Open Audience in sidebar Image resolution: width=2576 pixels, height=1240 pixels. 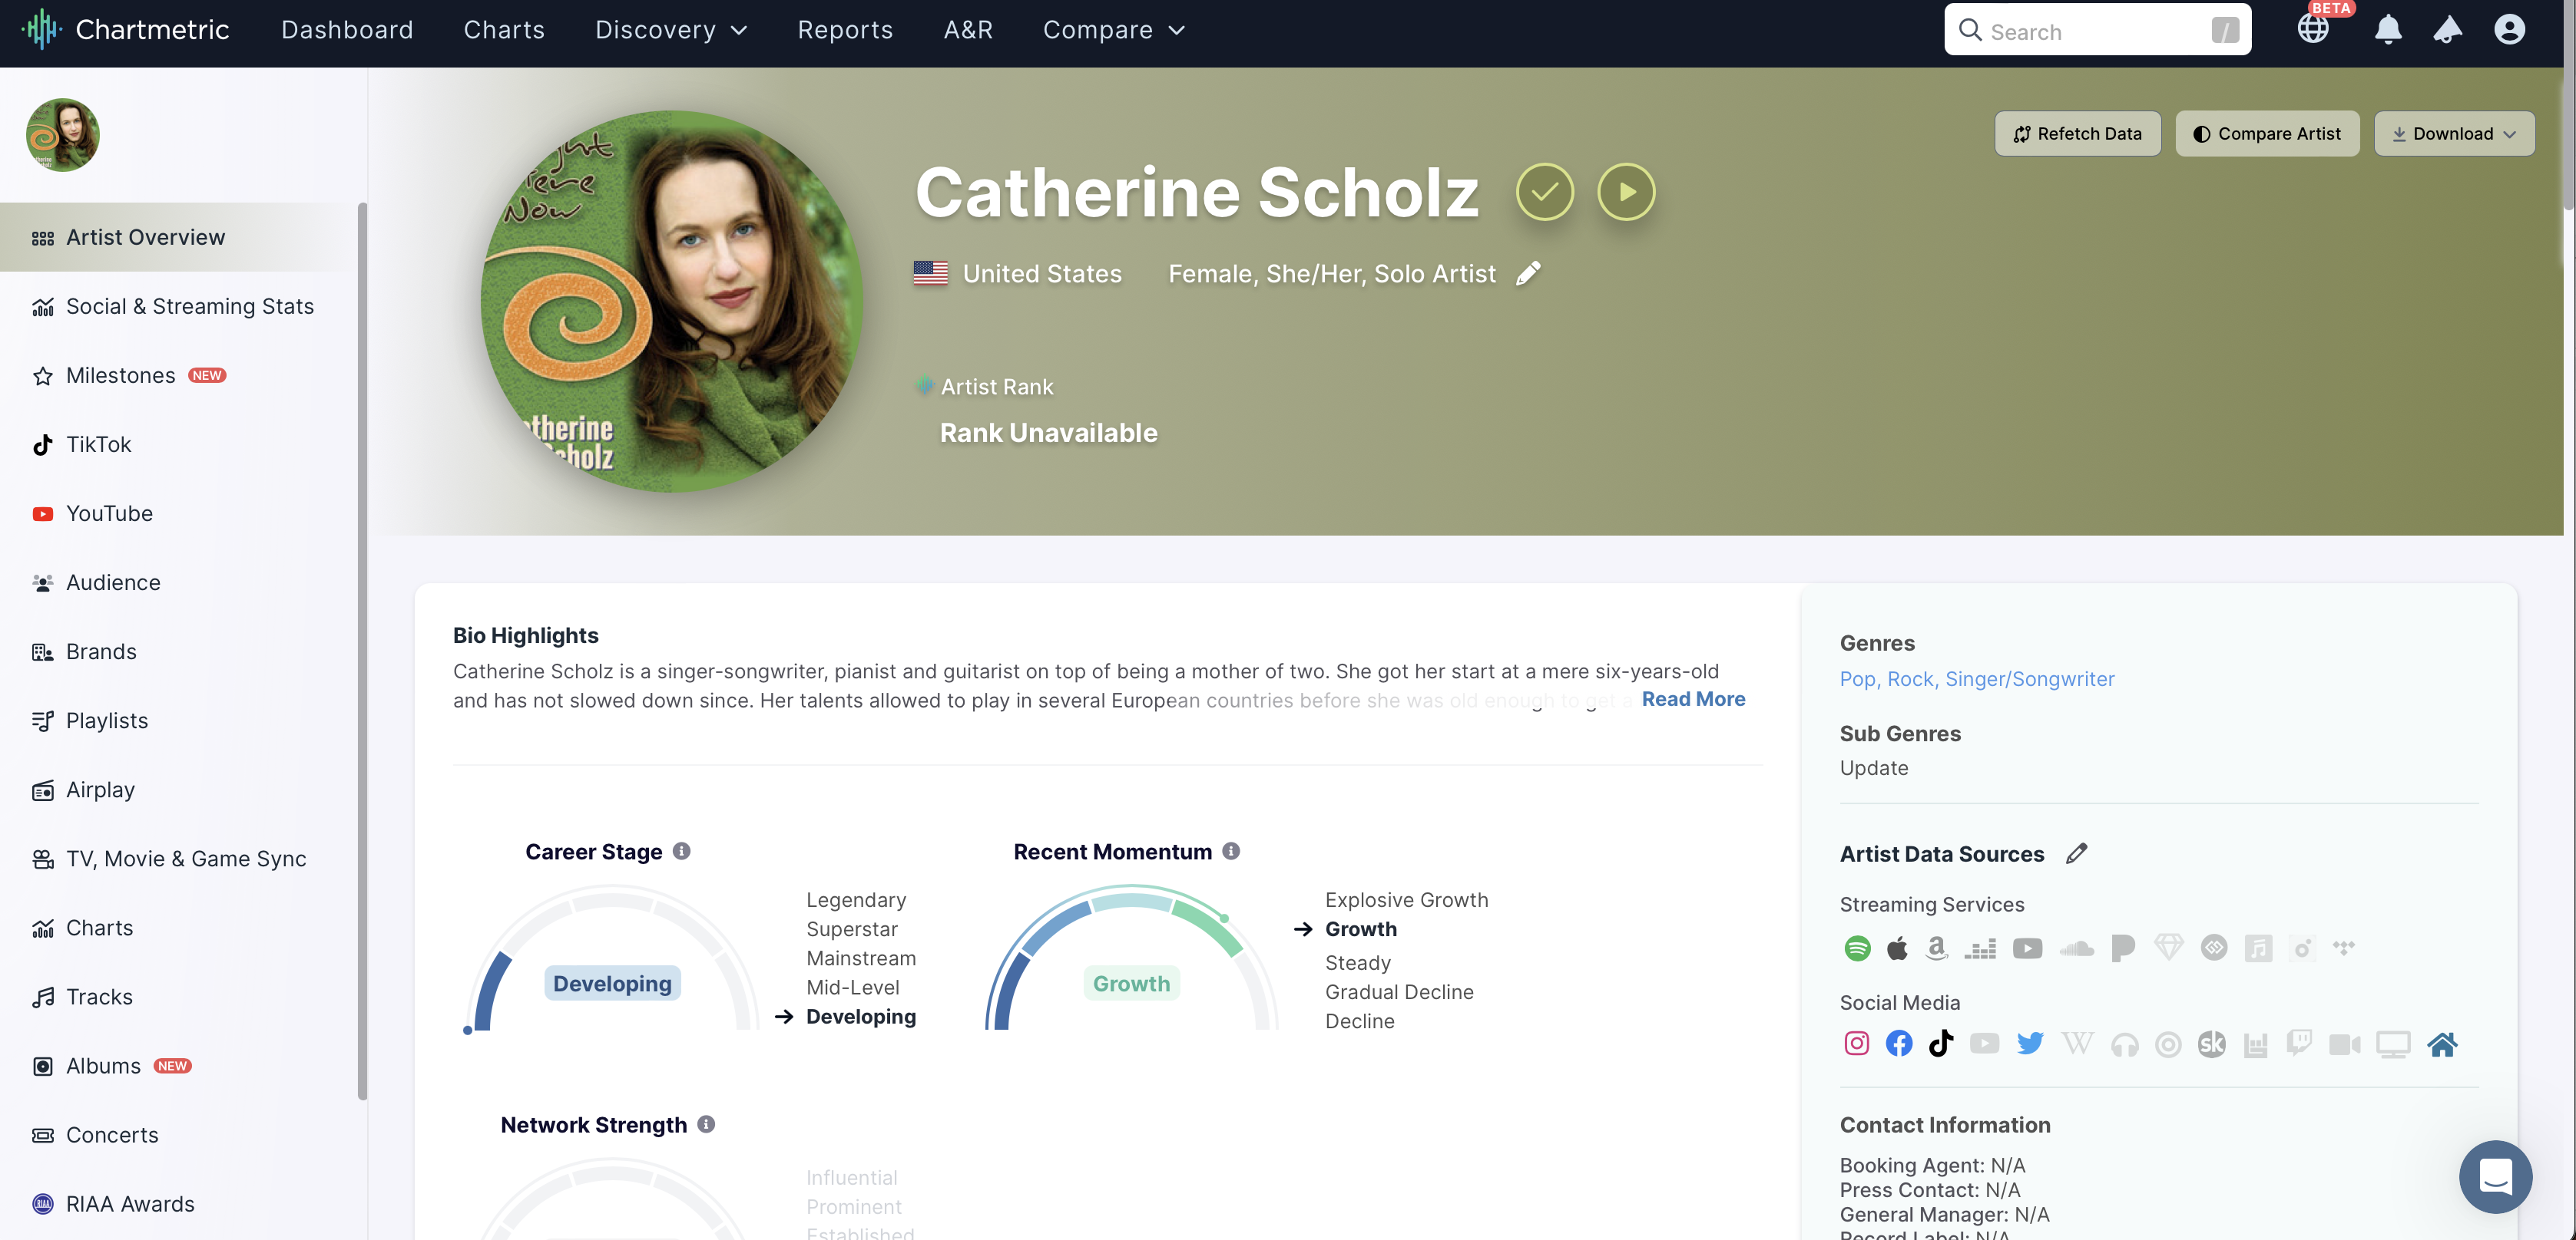[x=178, y=582]
